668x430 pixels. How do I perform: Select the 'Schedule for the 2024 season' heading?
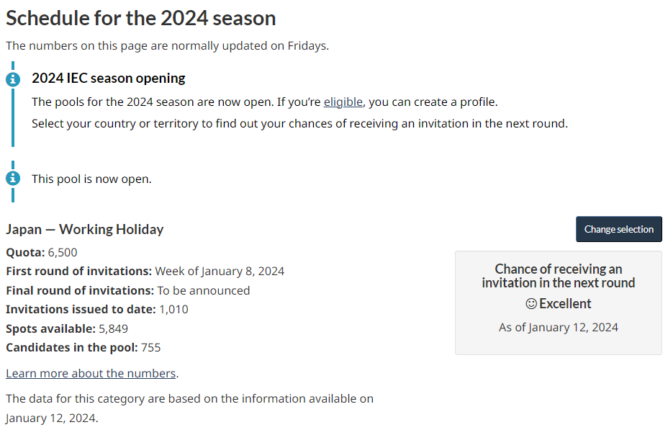click(x=141, y=18)
